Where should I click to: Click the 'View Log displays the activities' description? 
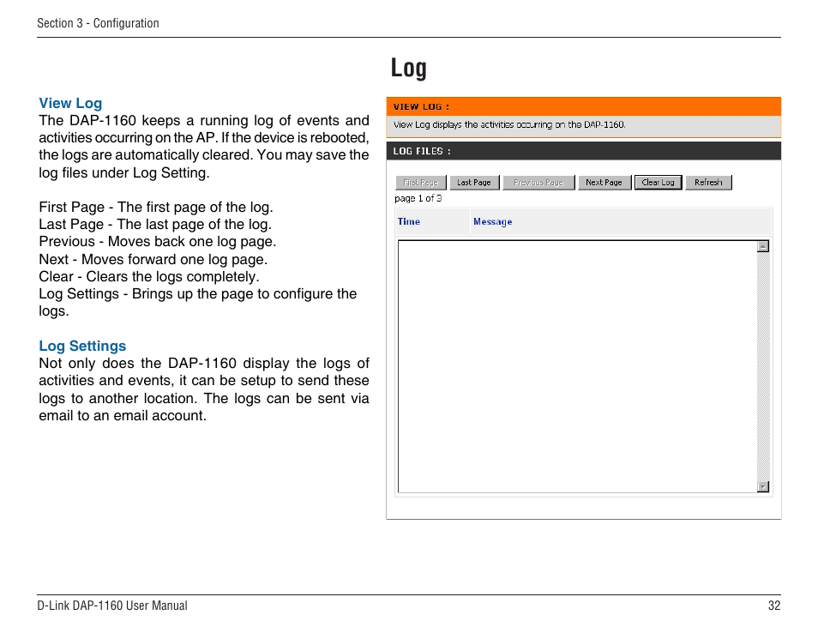point(509,124)
